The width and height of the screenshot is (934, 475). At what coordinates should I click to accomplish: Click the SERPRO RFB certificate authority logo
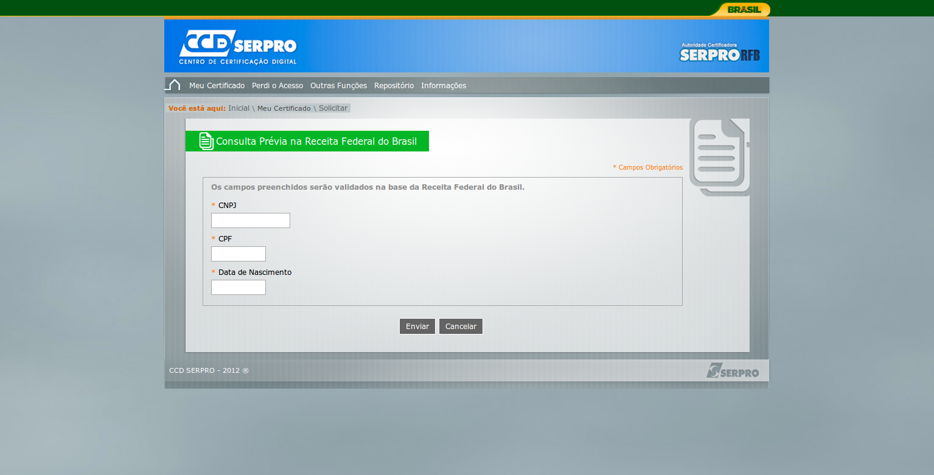pyautogui.click(x=719, y=52)
